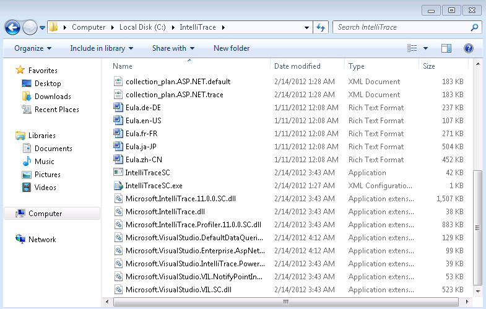Go back with the Back arrow button
The height and width of the screenshot is (309, 486).
pos(12,28)
